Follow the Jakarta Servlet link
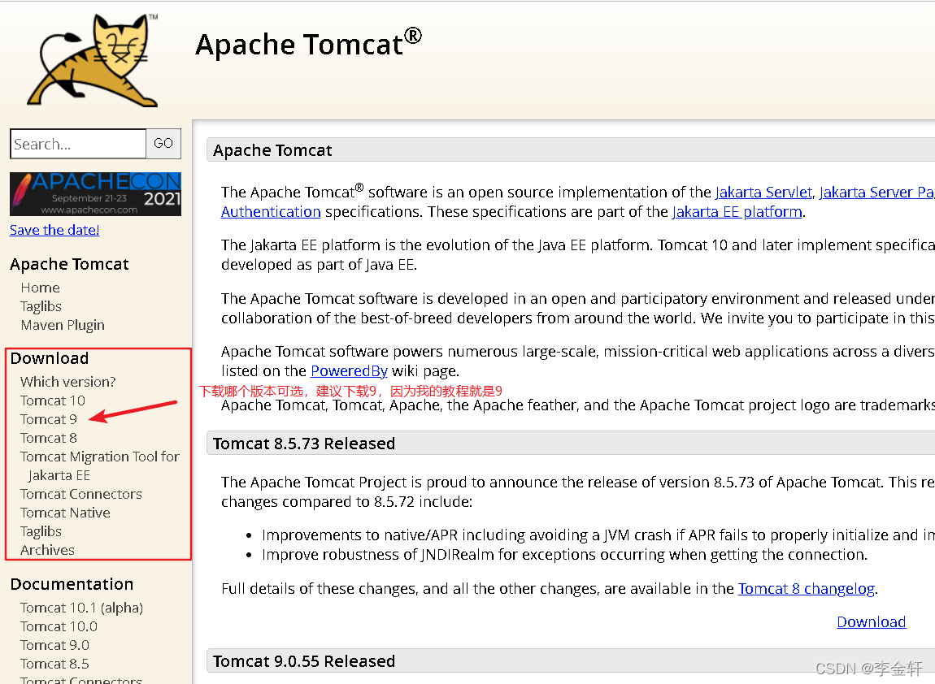Screen dimensions: 935x684 [x=763, y=193]
